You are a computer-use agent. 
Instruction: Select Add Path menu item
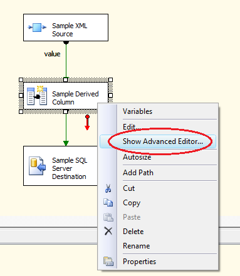click(158, 173)
